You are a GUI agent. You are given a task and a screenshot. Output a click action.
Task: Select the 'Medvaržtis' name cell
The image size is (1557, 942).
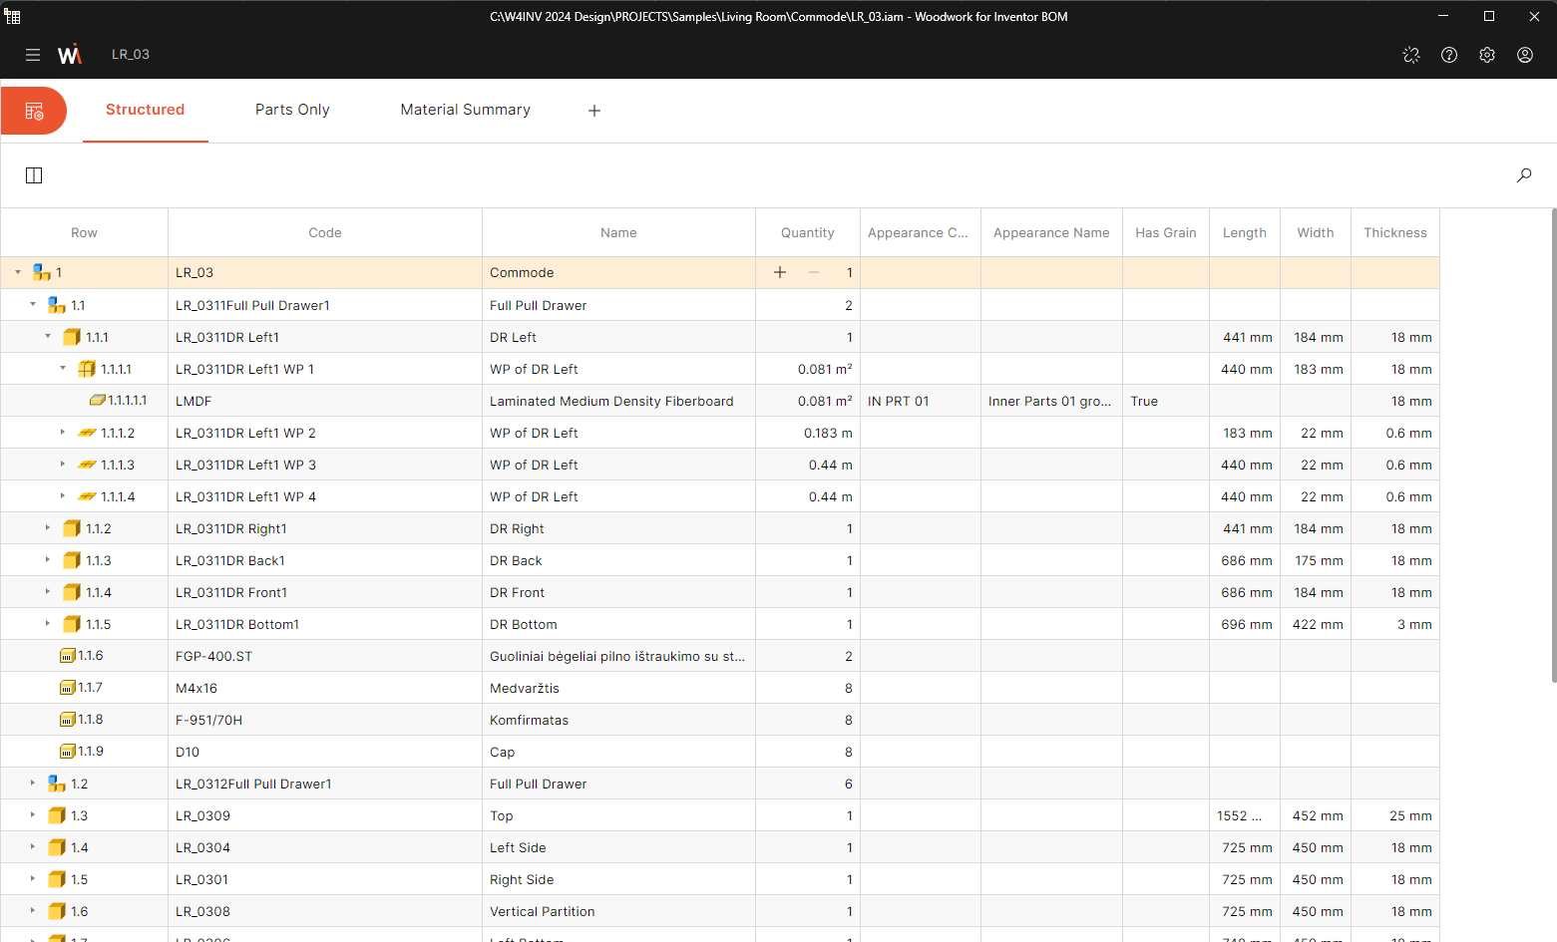click(x=618, y=688)
